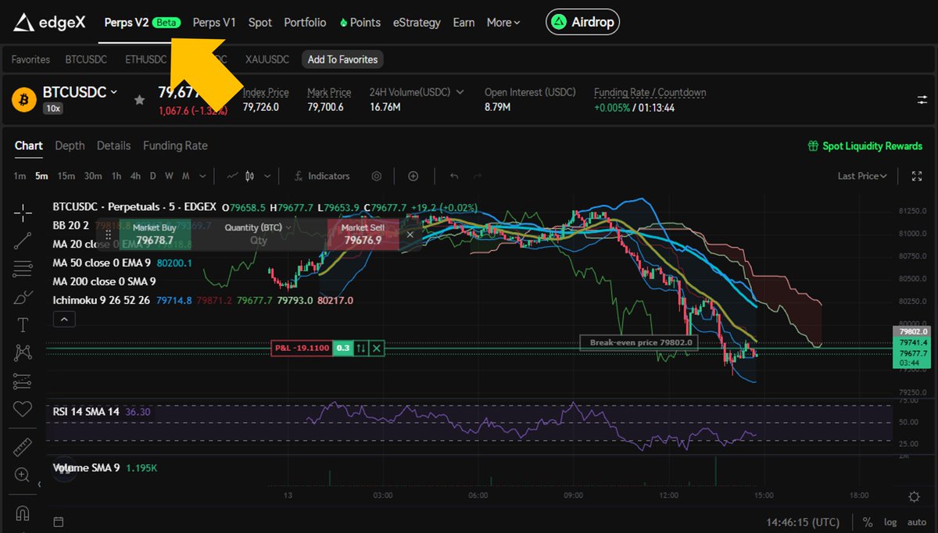Open the chart patterns tool
This screenshot has height=533, width=938.
(x=23, y=353)
